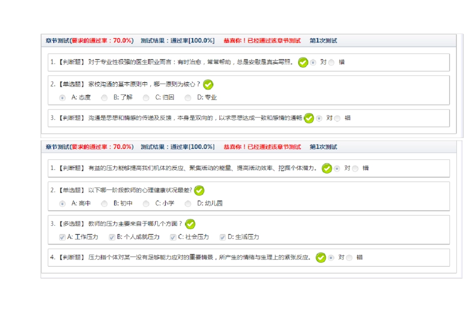Choose option A: 态度
This screenshot has width=476, height=336.
(x=62, y=98)
